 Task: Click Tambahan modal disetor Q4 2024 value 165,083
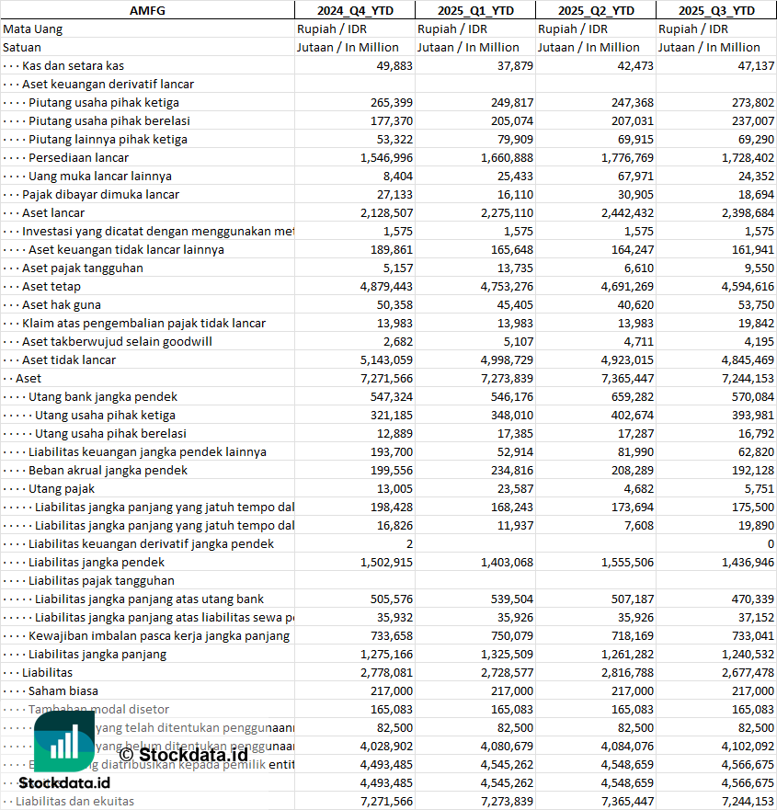(392, 709)
